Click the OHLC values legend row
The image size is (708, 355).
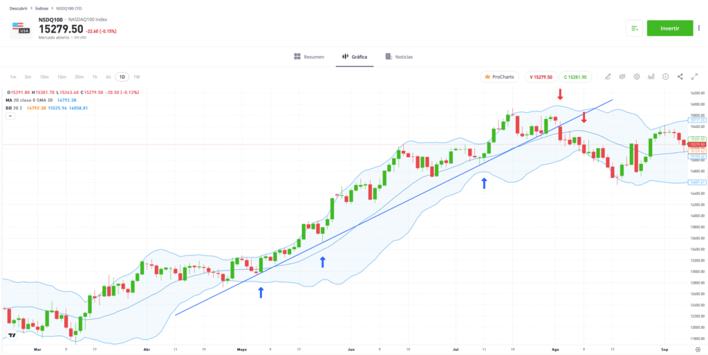(x=73, y=92)
